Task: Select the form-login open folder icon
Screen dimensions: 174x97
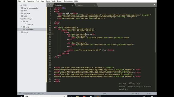Action: coord(22,19)
